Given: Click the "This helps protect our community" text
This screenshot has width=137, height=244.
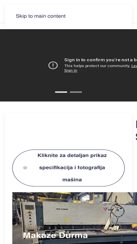Looking at the screenshot, I should (x=97, y=66).
